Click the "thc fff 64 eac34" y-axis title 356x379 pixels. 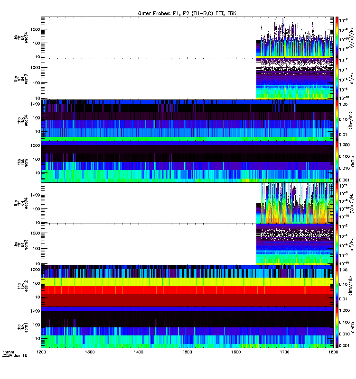(x=21, y=203)
